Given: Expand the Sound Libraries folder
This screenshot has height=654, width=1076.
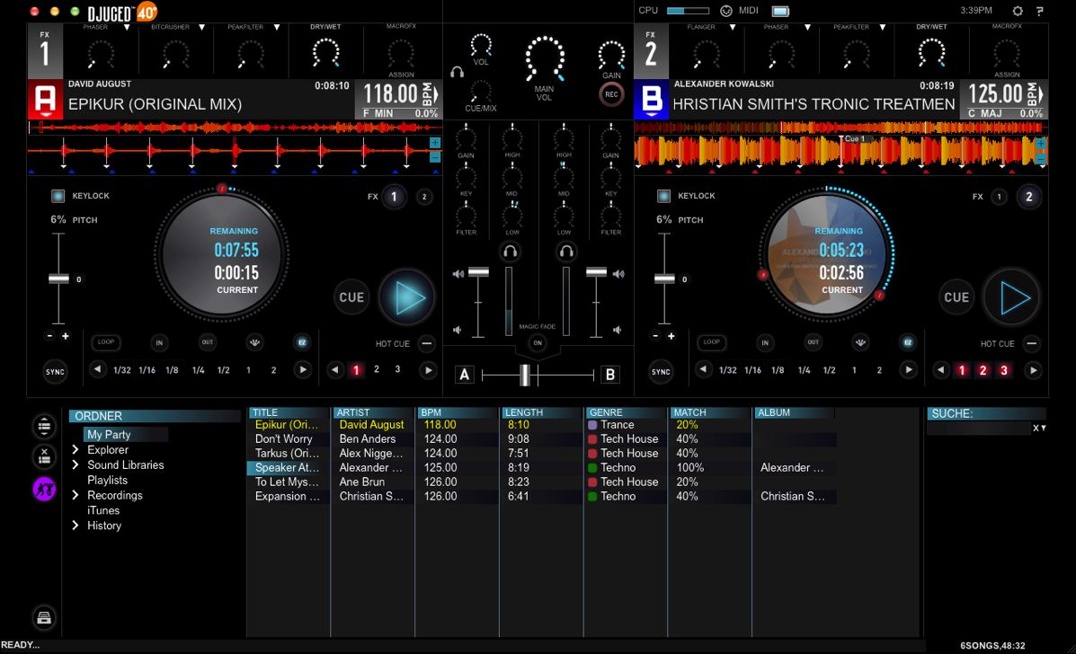Looking at the screenshot, I should pos(76,465).
